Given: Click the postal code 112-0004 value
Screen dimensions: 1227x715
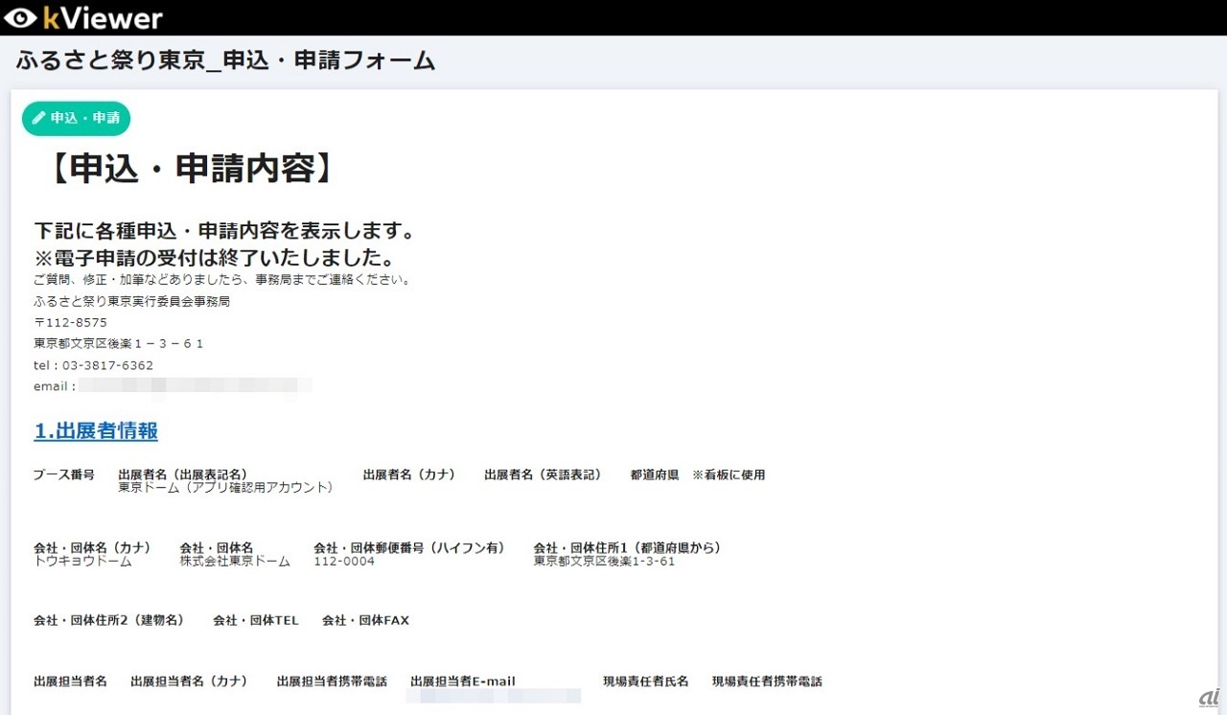Looking at the screenshot, I should tap(344, 562).
